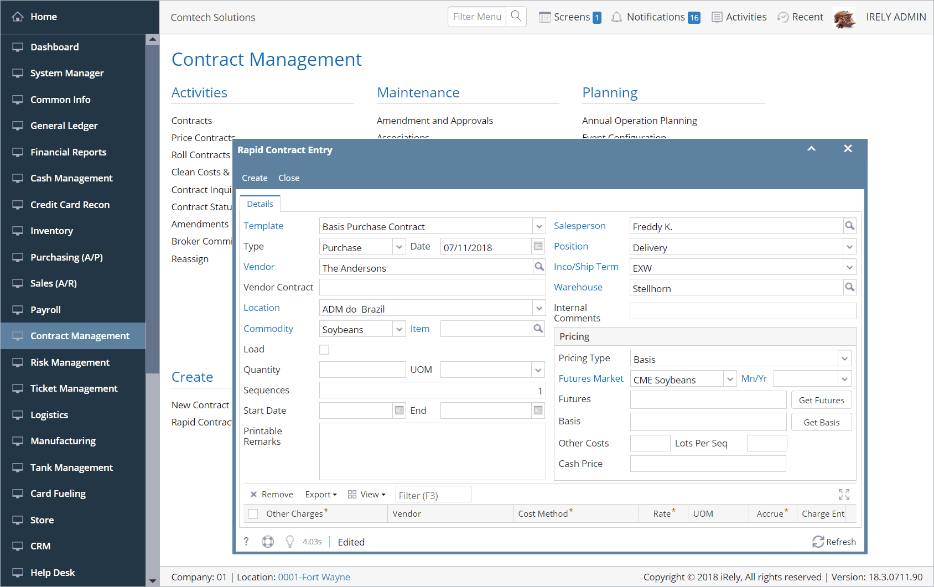The height and width of the screenshot is (587, 934).
Task: Click the Quantity input field
Action: click(x=362, y=370)
